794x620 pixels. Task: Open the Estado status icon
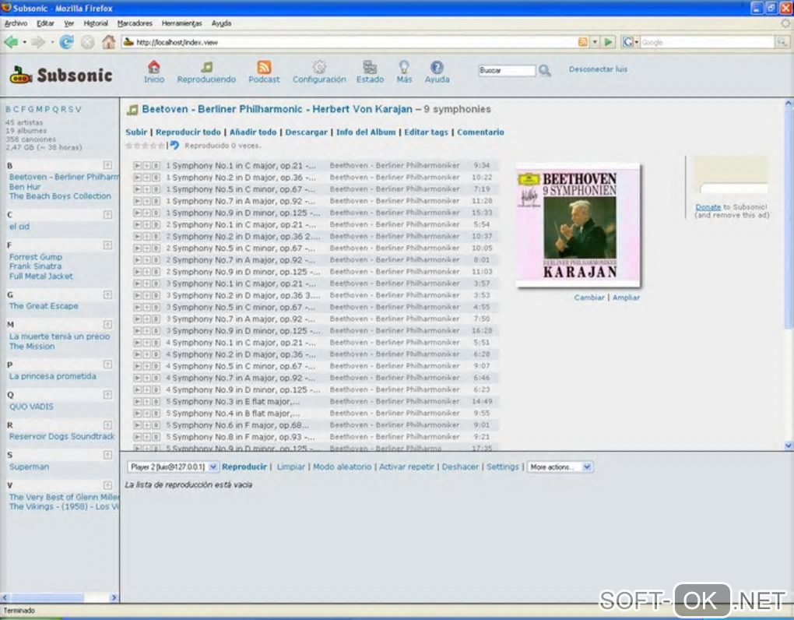(370, 67)
